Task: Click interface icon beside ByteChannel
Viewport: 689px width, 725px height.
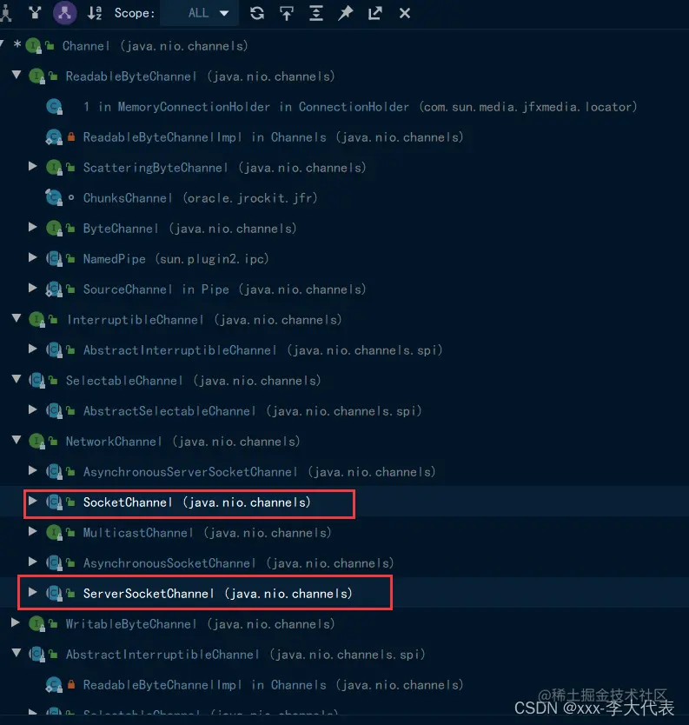Action: point(55,229)
